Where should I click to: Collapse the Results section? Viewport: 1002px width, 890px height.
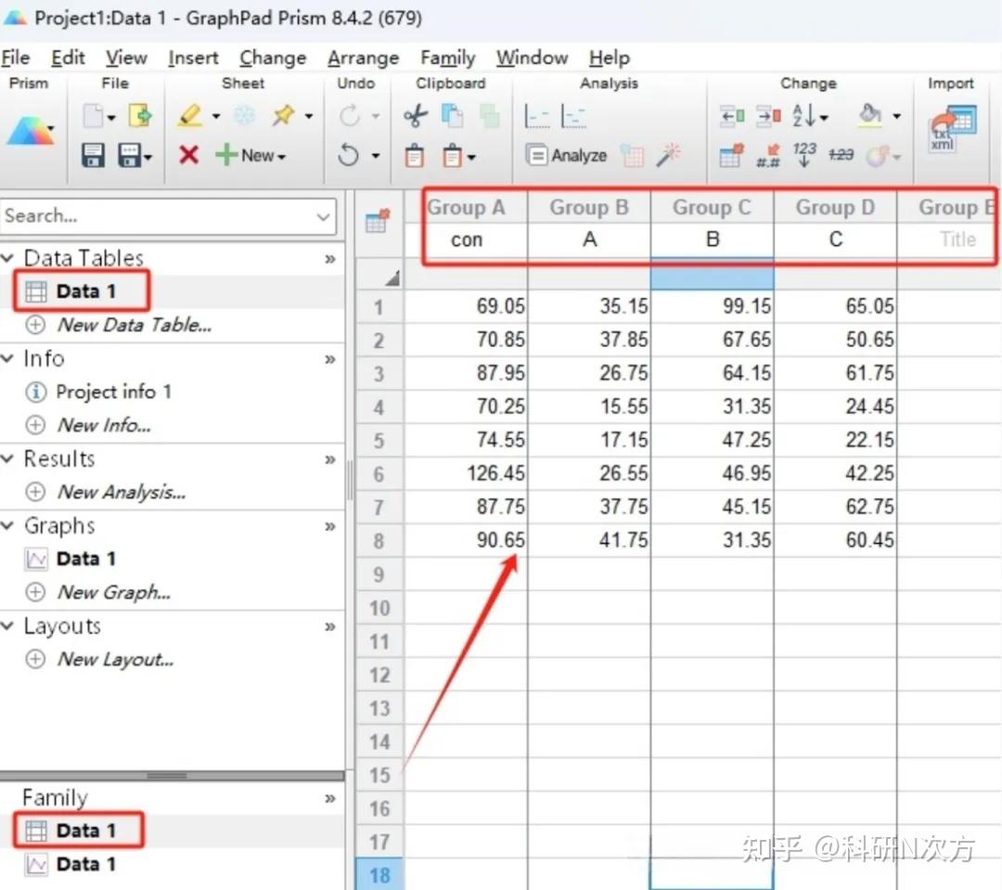7,458
